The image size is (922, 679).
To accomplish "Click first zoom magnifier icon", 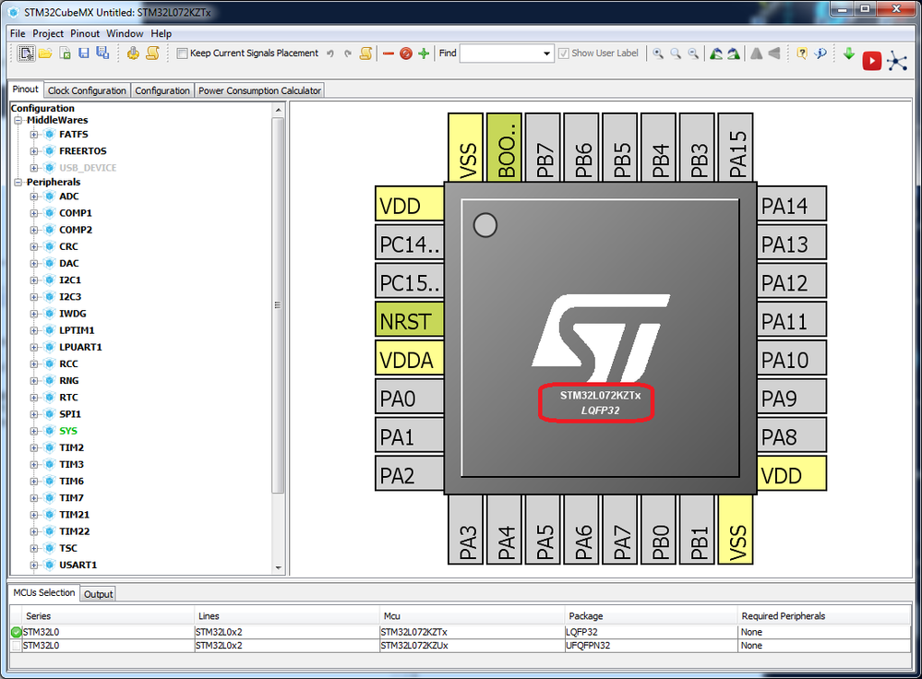I will tap(658, 54).
